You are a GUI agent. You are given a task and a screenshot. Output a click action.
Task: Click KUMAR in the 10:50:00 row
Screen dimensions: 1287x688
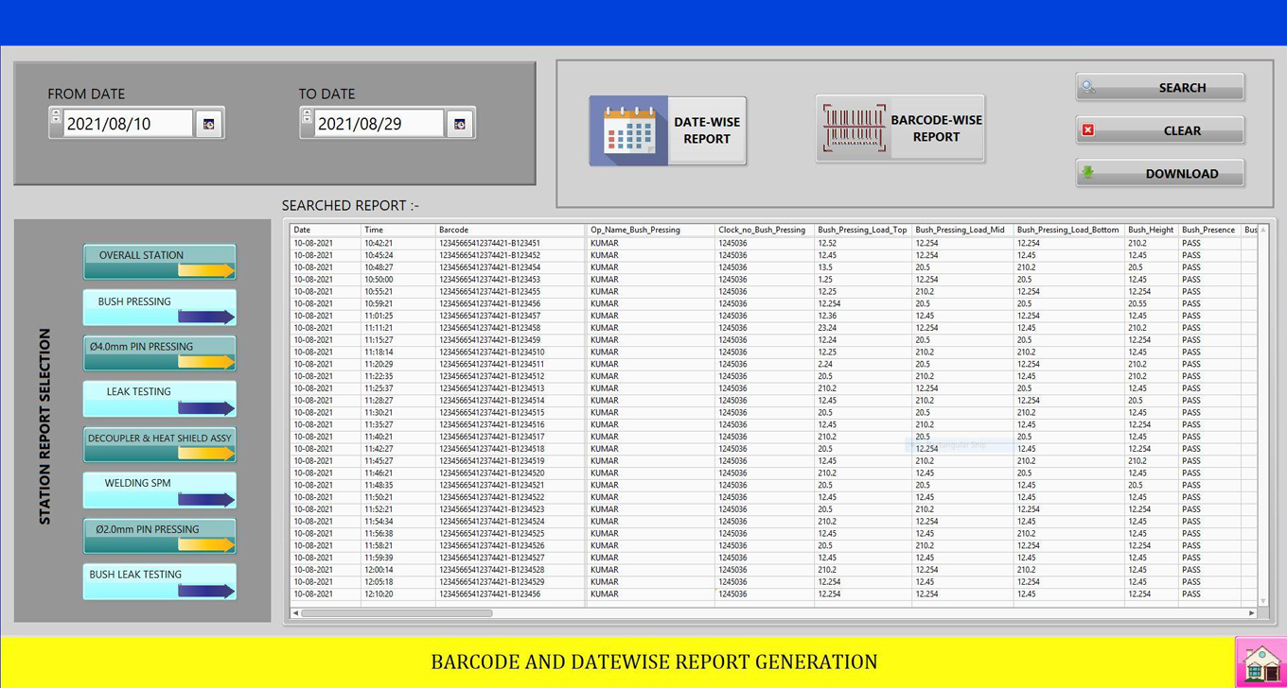[x=604, y=280]
